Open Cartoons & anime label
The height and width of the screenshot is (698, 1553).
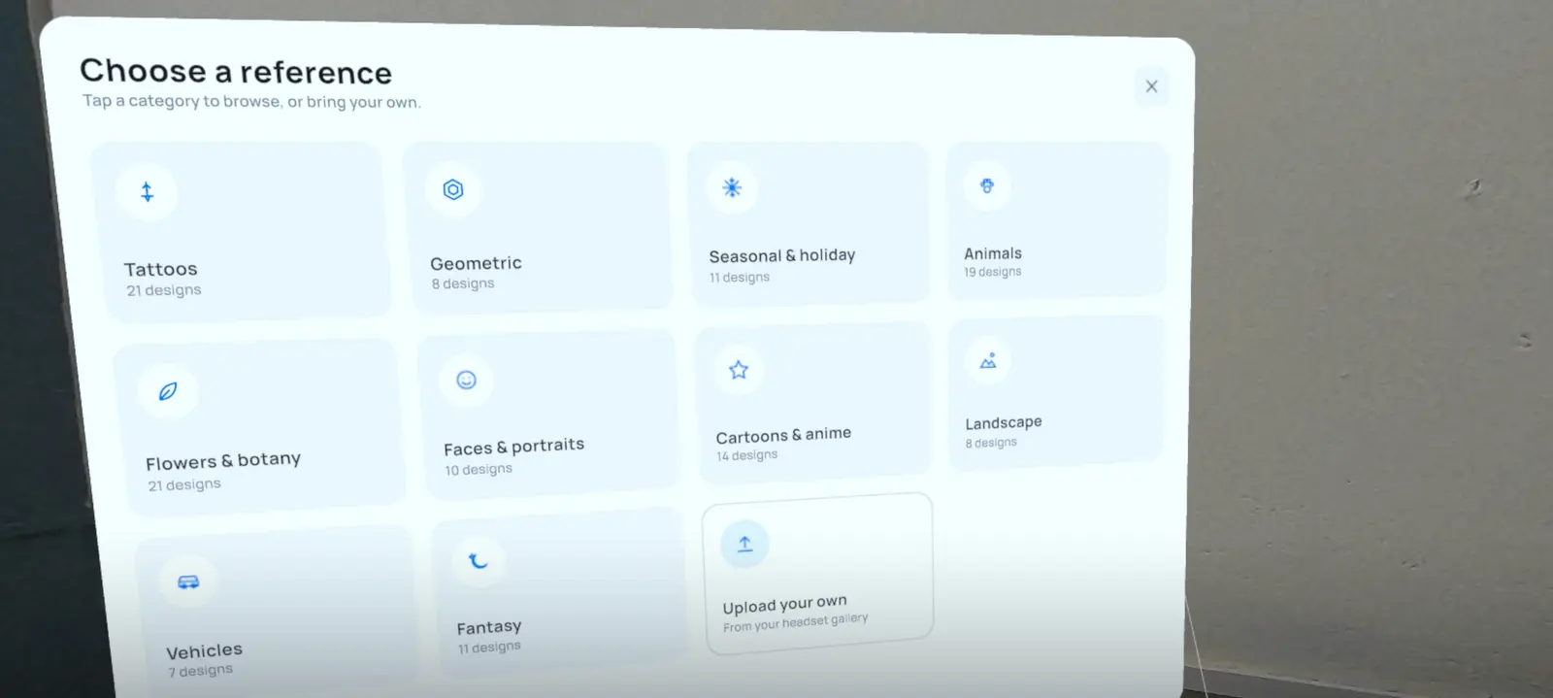783,435
